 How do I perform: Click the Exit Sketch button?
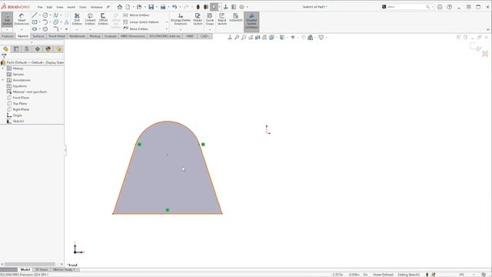coord(7,19)
